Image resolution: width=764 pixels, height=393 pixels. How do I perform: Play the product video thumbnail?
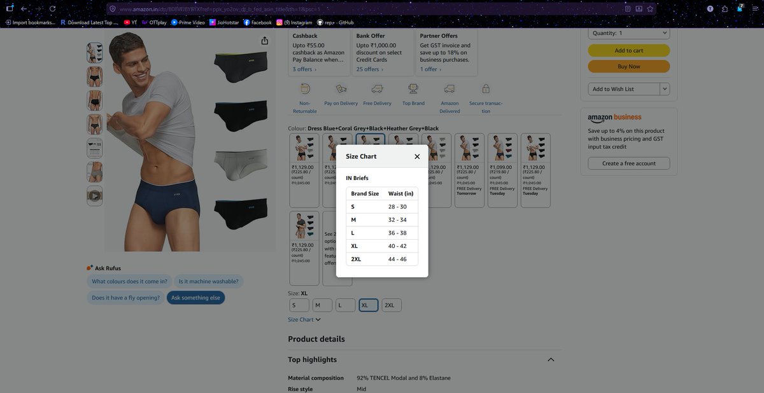pyautogui.click(x=94, y=196)
